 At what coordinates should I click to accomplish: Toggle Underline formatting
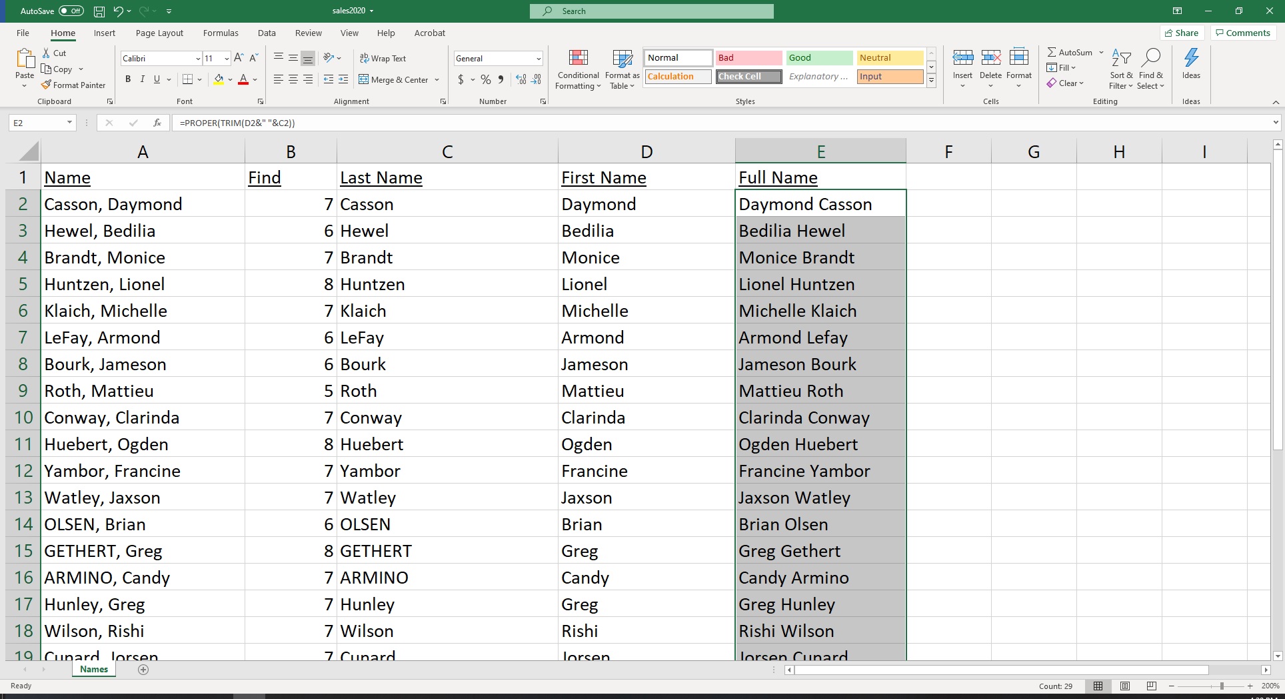tap(157, 79)
